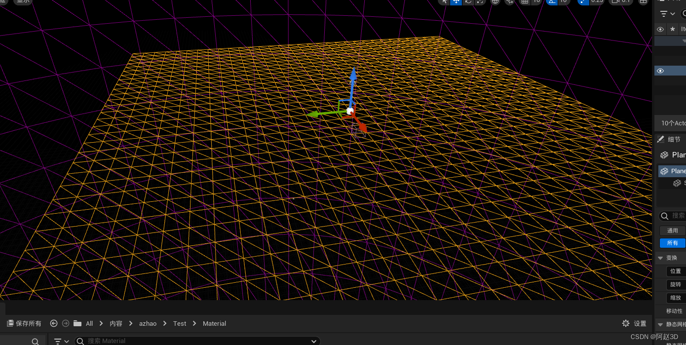Open scale snap value 0.25 dropdown

click(x=597, y=1)
